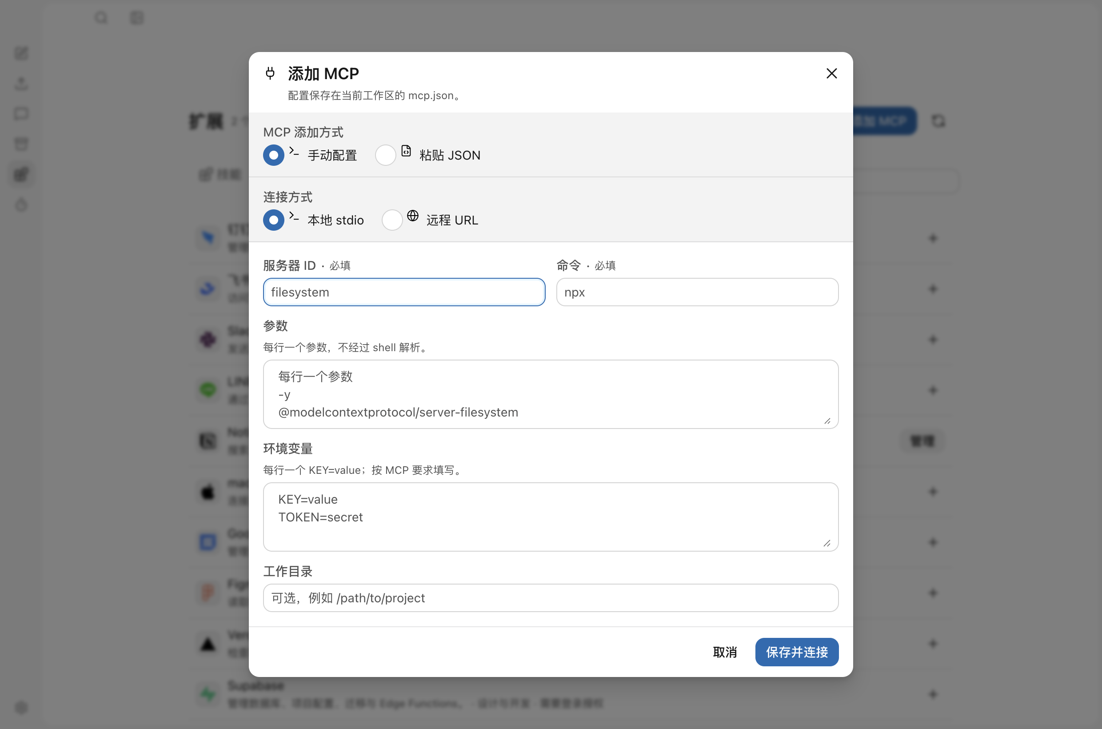Click the skills tab behind the dialog's left edge
The width and height of the screenshot is (1102, 729).
(221, 175)
